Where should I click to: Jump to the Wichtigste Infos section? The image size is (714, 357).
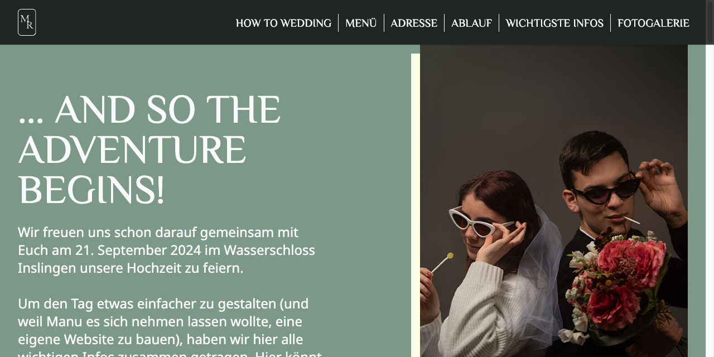point(554,23)
